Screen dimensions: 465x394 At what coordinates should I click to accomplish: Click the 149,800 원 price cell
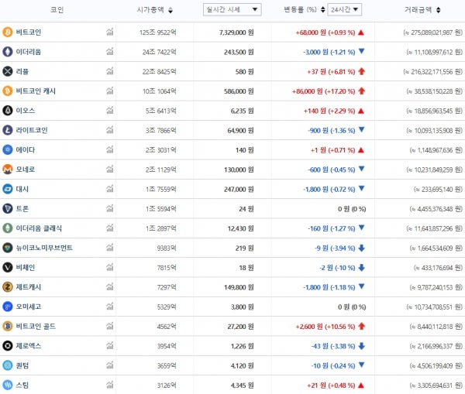coord(239,287)
